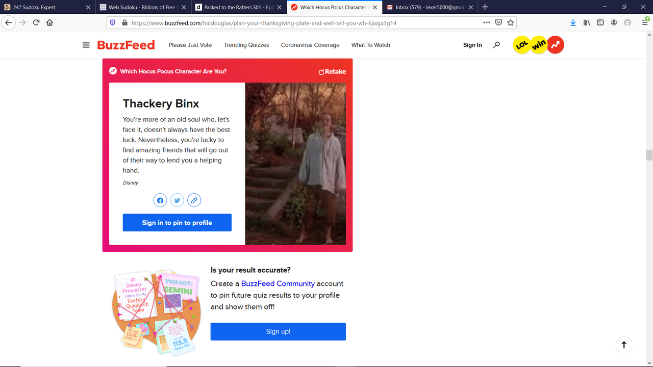Click the Thackery Binx heading
This screenshot has height=367, width=653.
pos(161,103)
